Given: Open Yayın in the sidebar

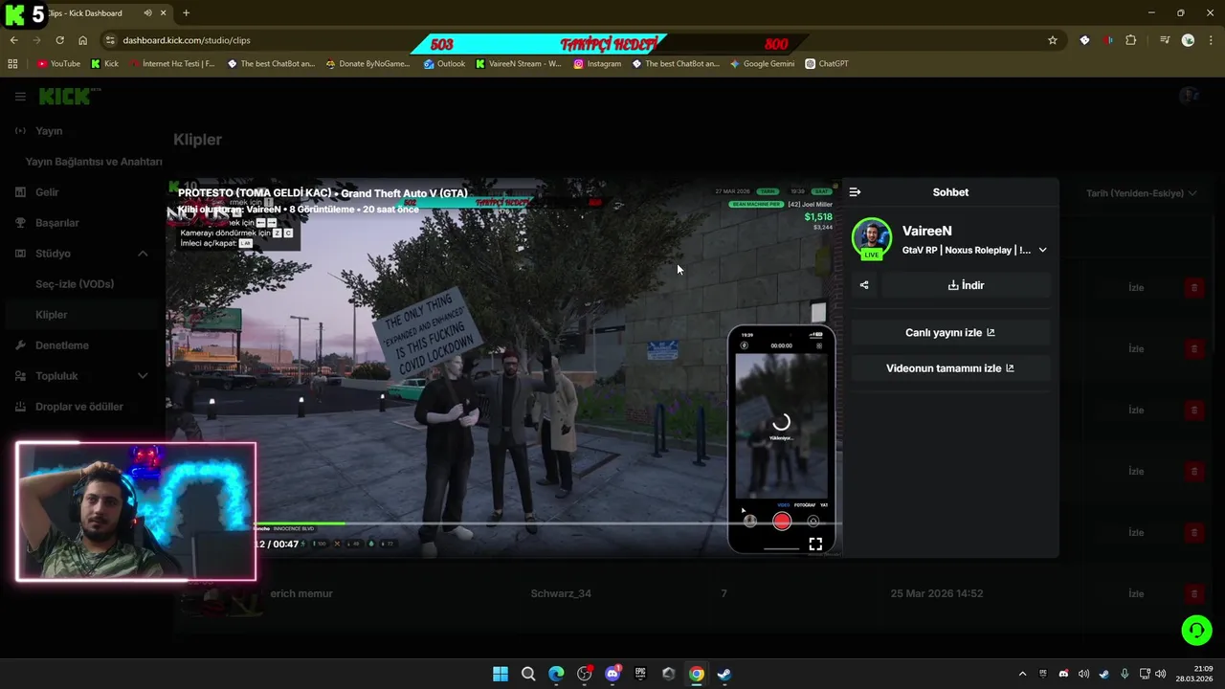Looking at the screenshot, I should click(49, 131).
